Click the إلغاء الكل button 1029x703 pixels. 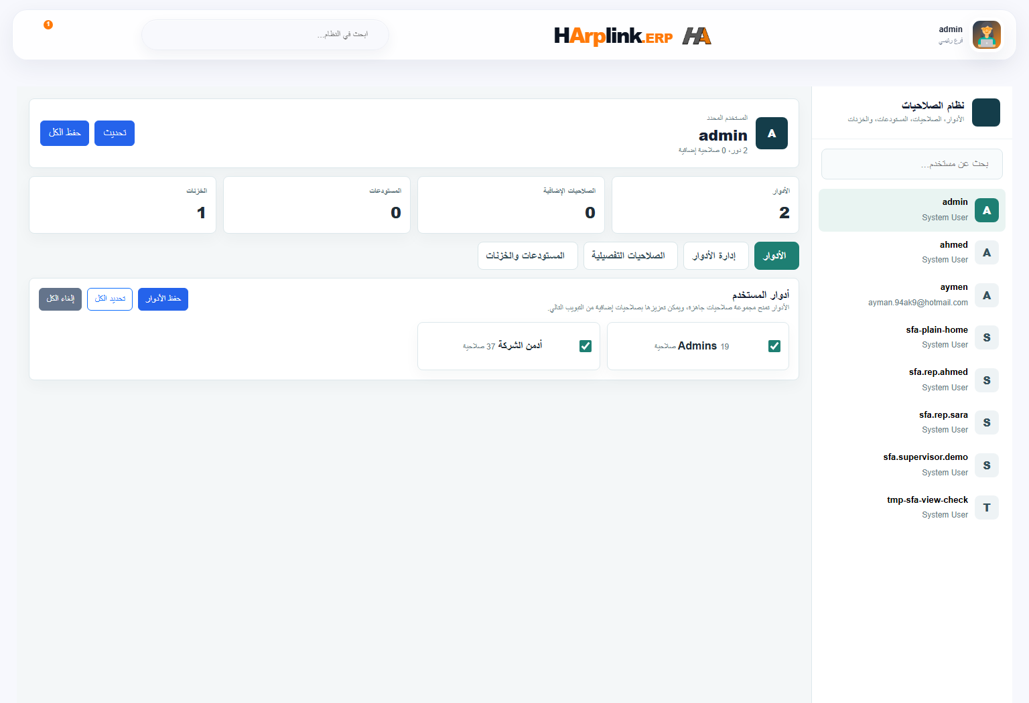60,299
